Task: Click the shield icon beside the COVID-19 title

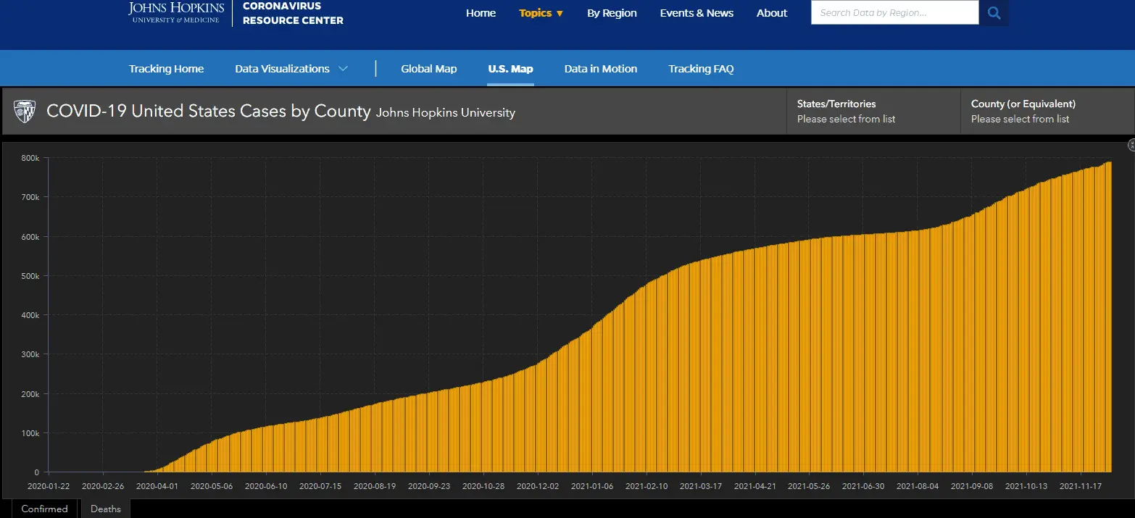Action: (x=25, y=111)
